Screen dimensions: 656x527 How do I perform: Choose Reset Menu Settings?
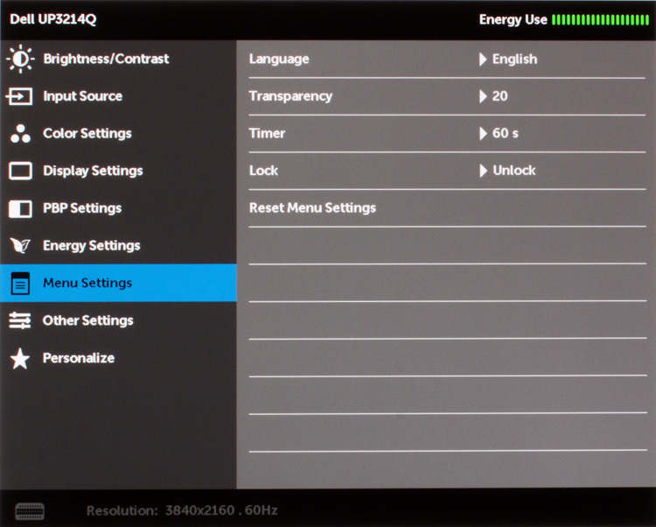[x=312, y=208]
